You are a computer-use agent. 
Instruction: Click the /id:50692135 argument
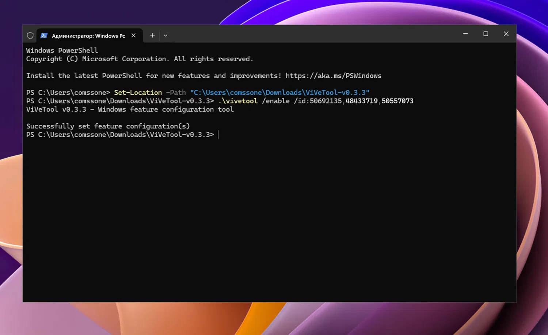[318, 101]
